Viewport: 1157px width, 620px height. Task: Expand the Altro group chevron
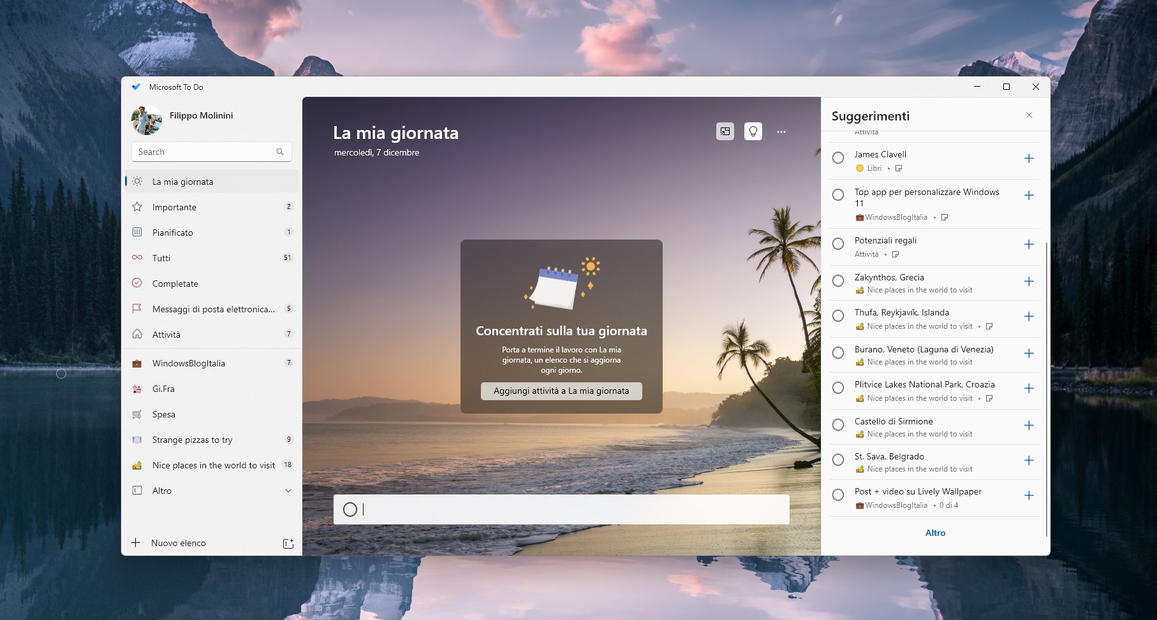tap(288, 491)
